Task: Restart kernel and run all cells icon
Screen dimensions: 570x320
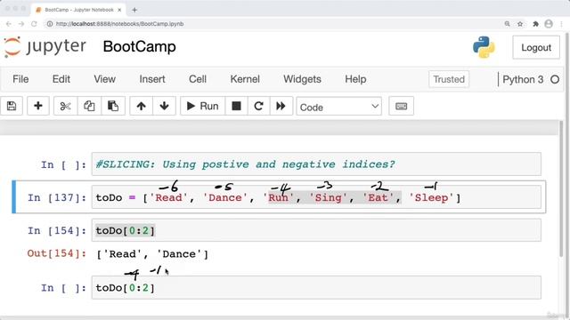Action: 281,106
